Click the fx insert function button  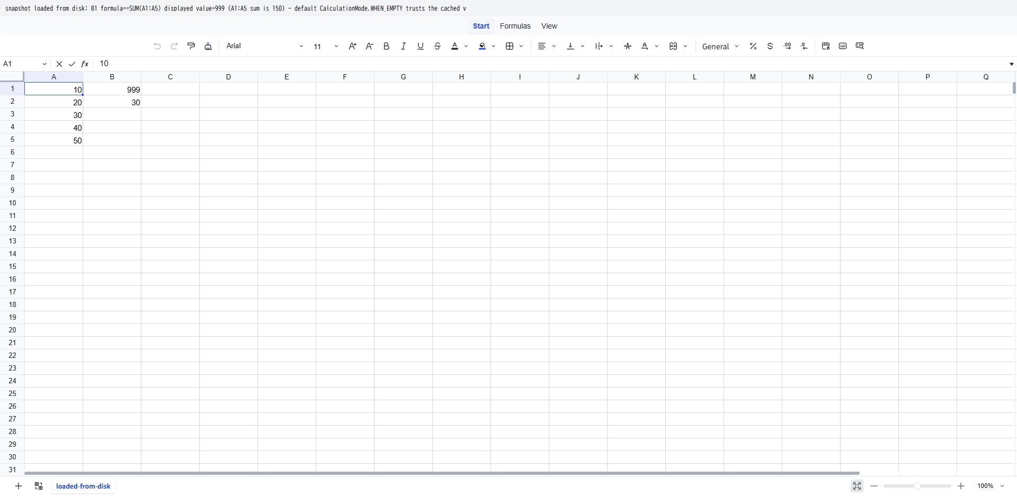[x=85, y=64]
